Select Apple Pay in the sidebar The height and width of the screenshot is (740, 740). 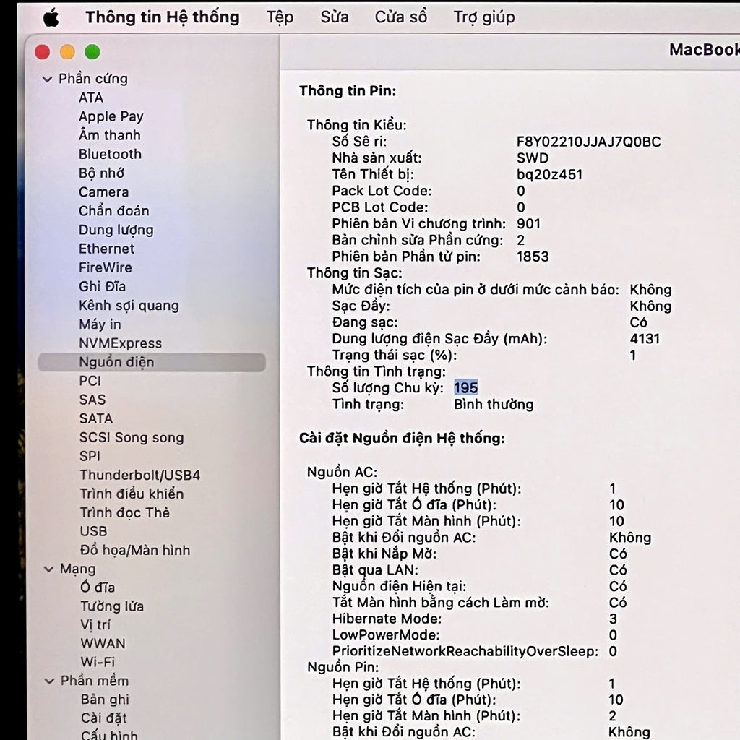coord(111,116)
